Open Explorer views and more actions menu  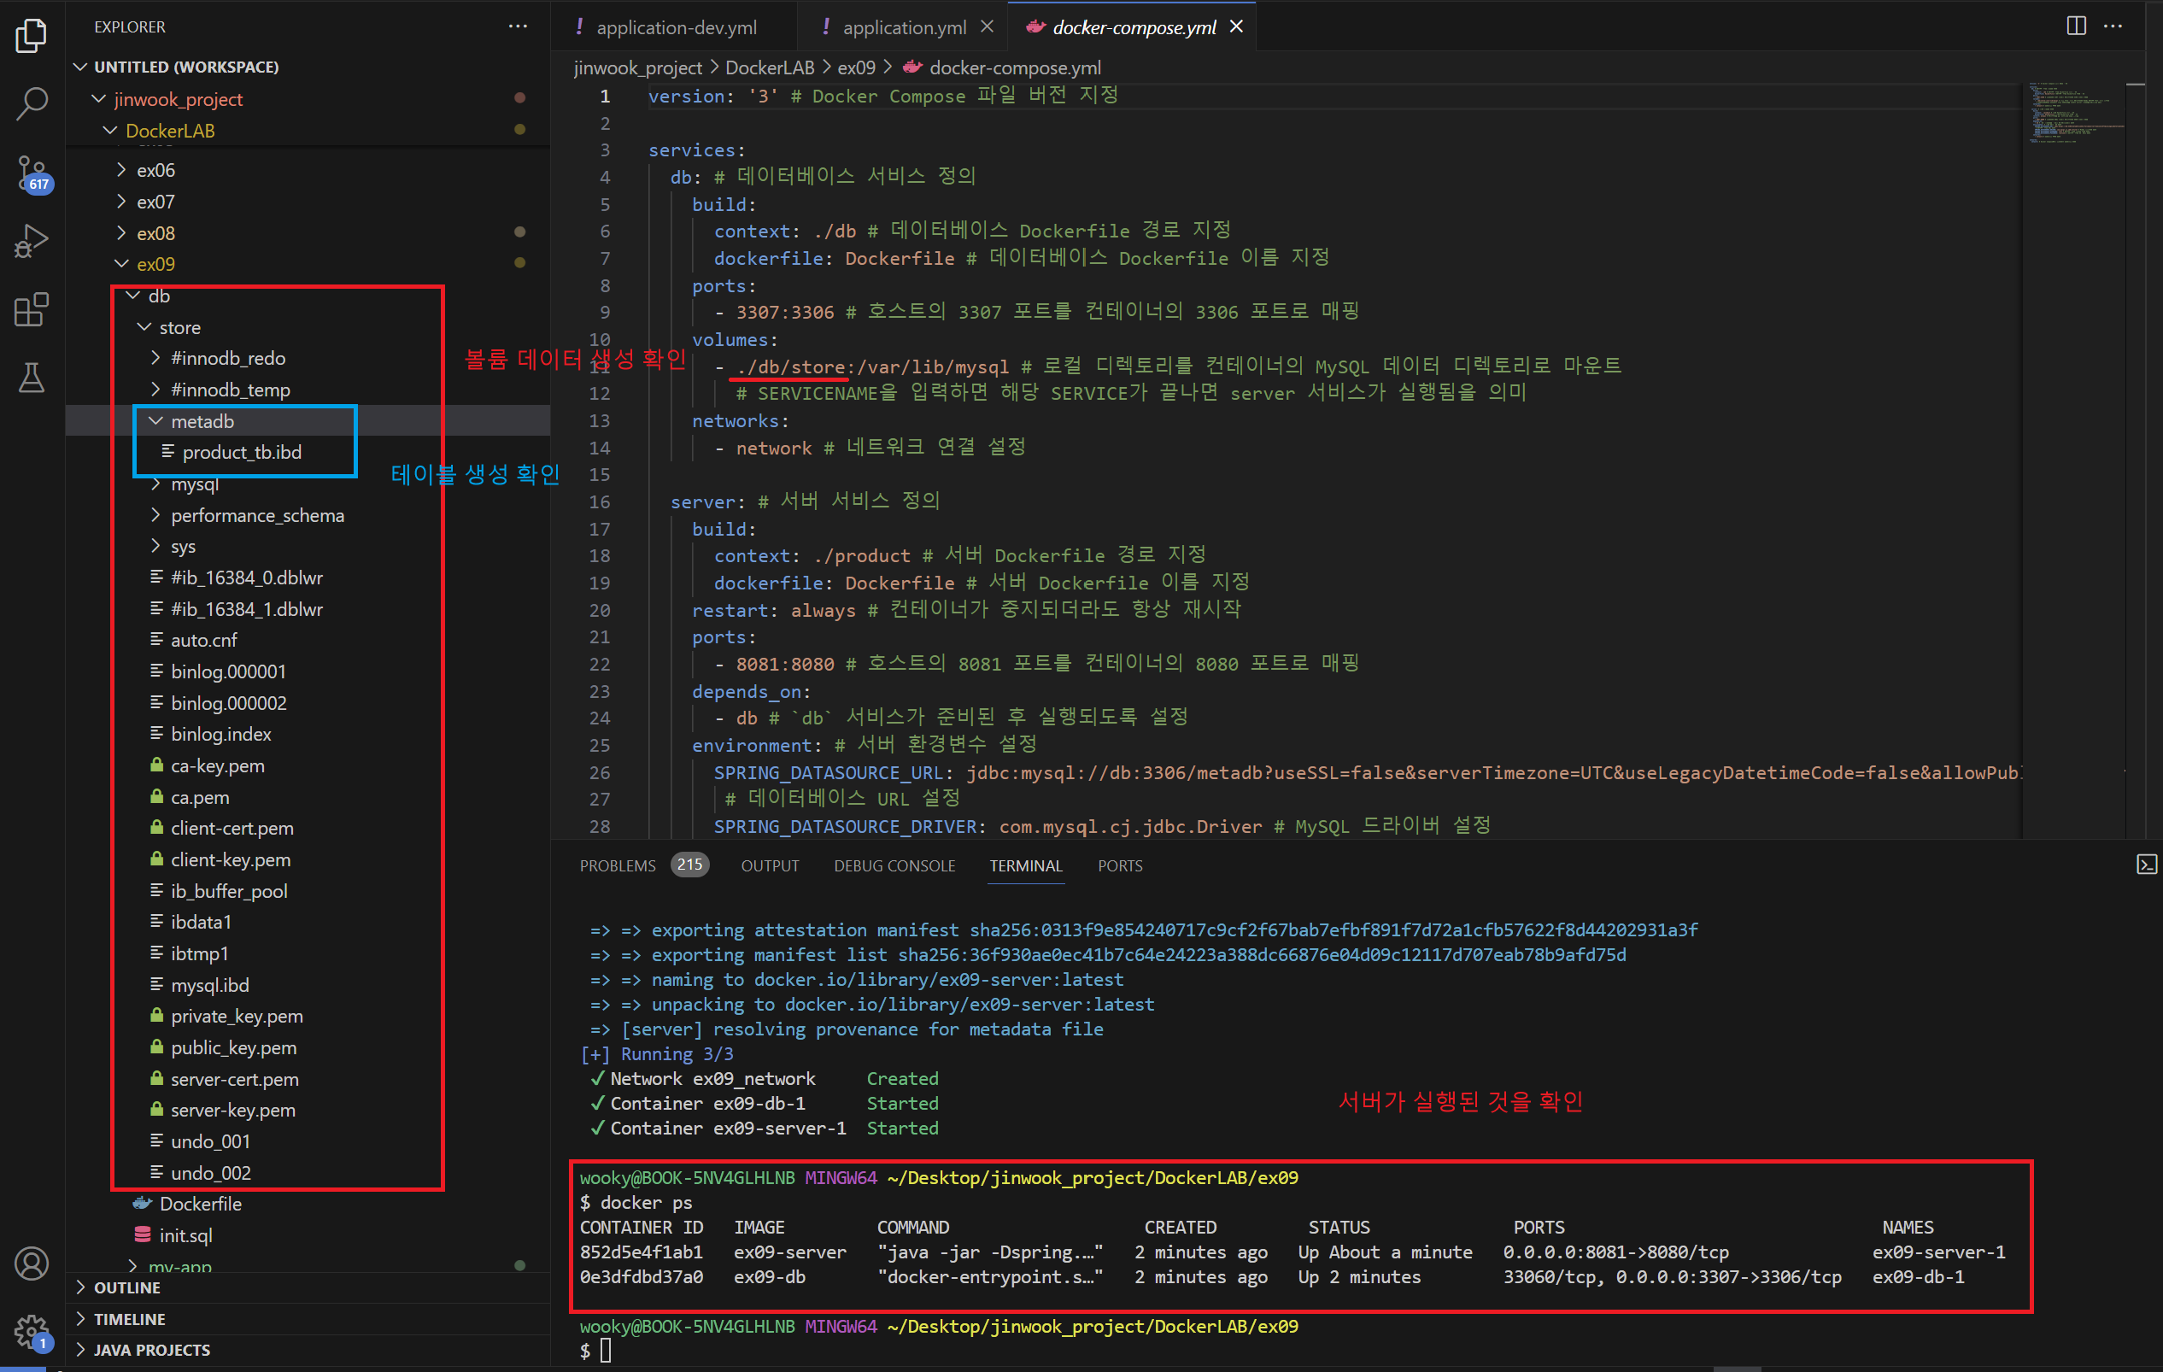[519, 26]
